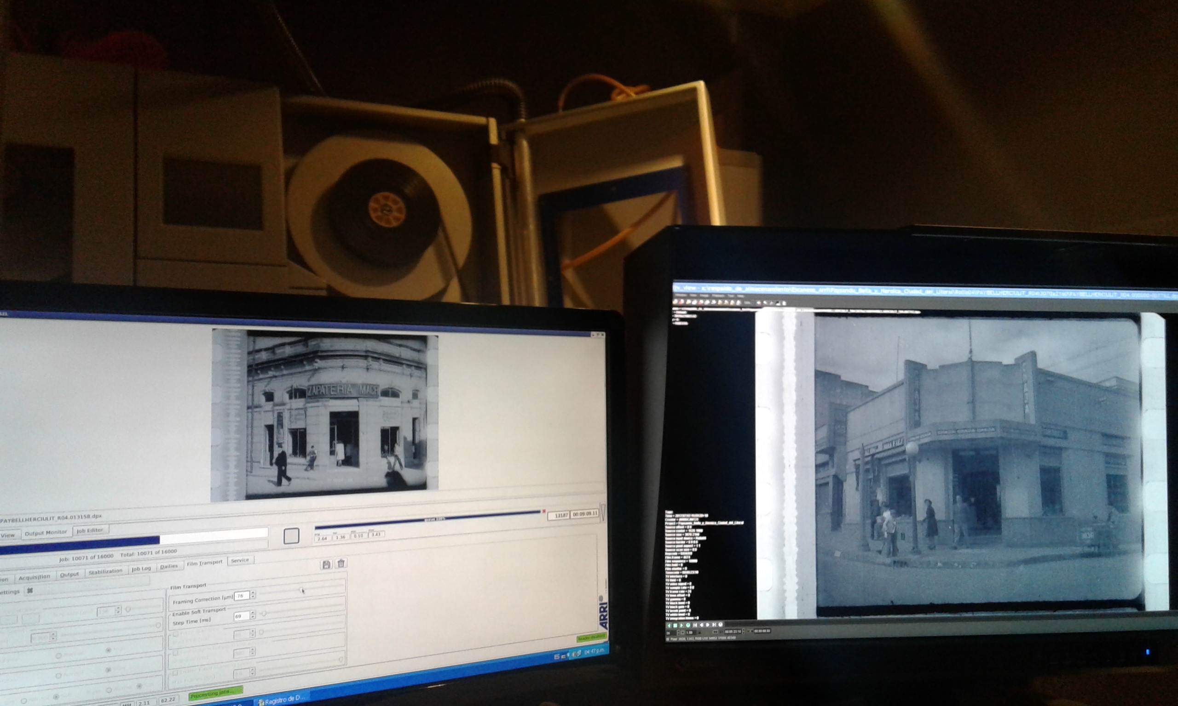Click the square stop button beside job progress
The image size is (1178, 706).
291,536
